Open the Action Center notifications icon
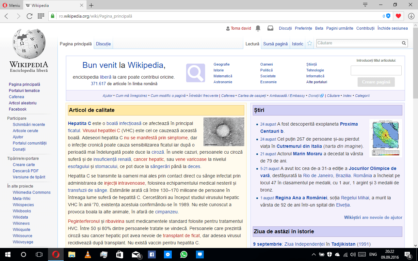Screen dimensions: 418x261 (x=408, y=254)
